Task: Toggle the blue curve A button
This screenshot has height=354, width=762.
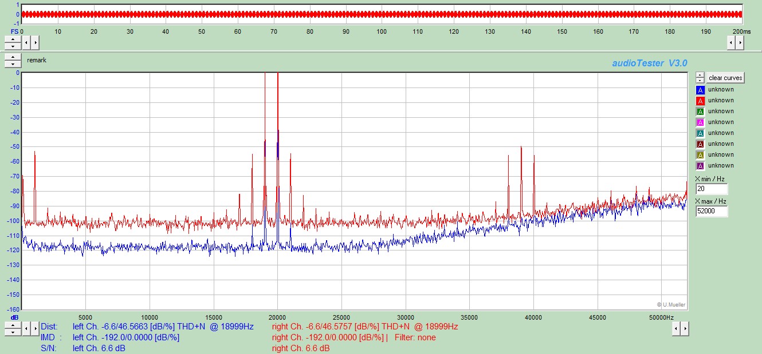Action: point(700,90)
